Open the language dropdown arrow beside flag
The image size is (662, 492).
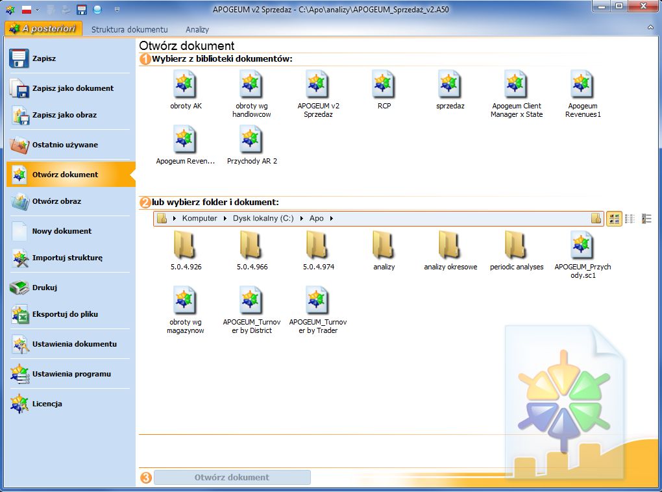(x=37, y=10)
